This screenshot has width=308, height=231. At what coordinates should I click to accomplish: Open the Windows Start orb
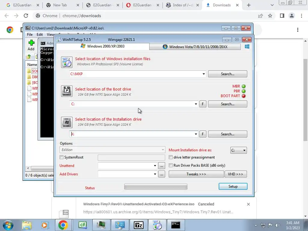point(8,225)
